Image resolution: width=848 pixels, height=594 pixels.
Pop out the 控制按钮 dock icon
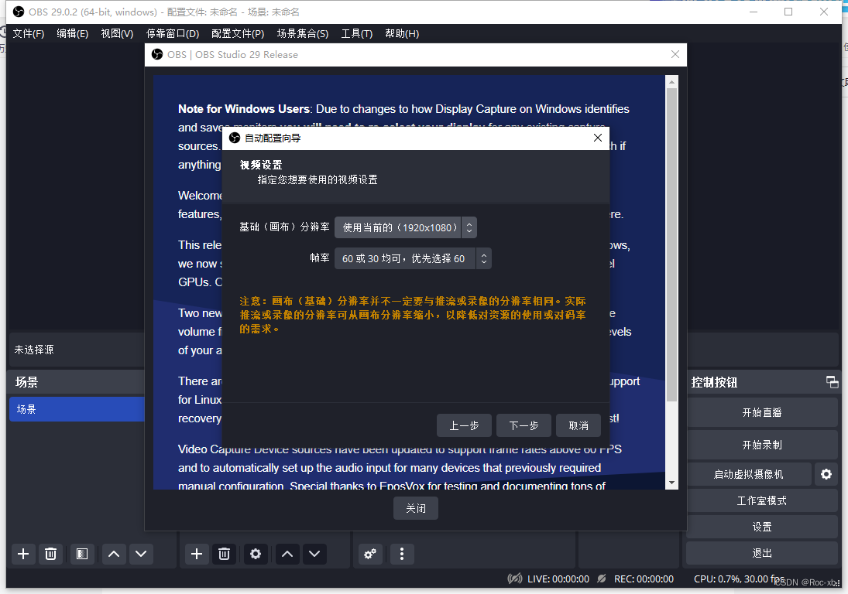(x=833, y=382)
